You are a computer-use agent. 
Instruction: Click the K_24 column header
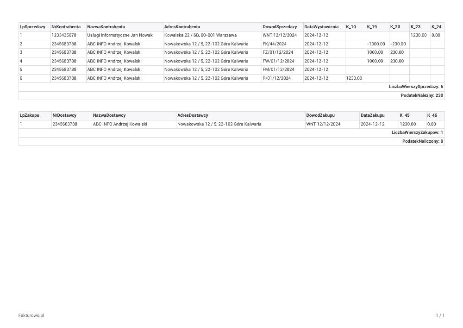click(437, 27)
